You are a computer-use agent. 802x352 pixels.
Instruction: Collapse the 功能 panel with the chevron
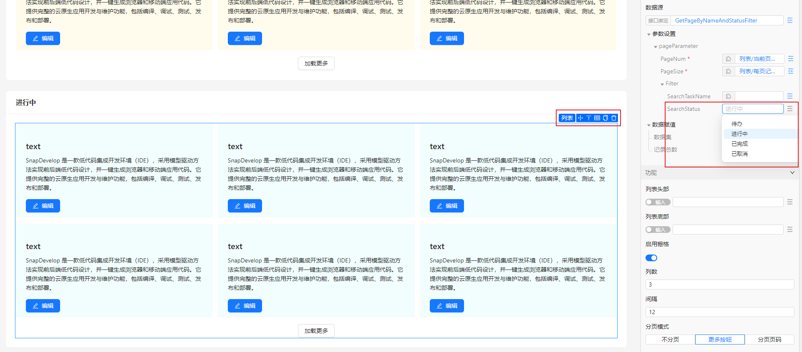tap(792, 172)
